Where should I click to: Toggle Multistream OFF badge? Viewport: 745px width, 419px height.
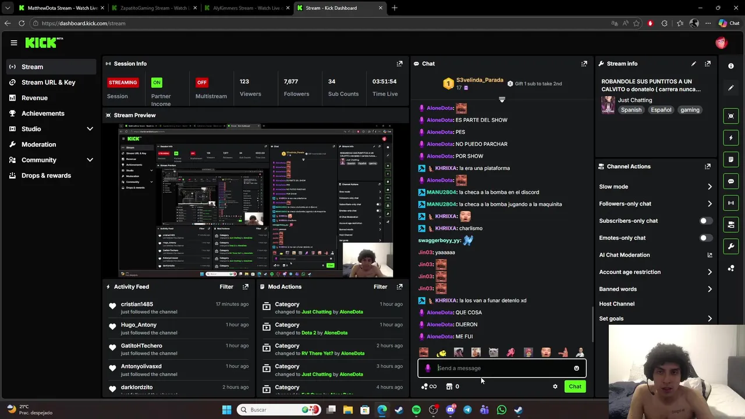click(202, 82)
